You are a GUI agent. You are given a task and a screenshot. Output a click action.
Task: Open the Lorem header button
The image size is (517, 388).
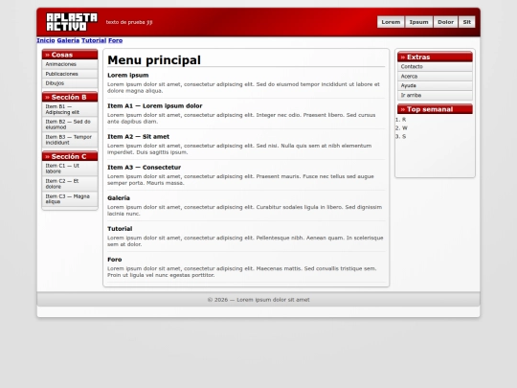tap(391, 22)
